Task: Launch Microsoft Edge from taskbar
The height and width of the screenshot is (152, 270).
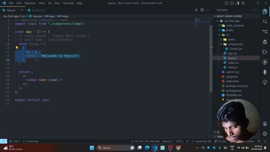Action: [x=147, y=148]
